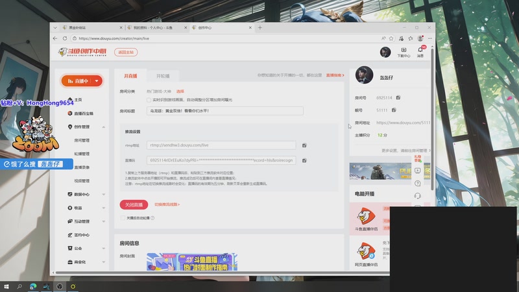Screen dimensions: 519x292
Task: Open the 直播中 button dropdown arrow
Action: 97,80
